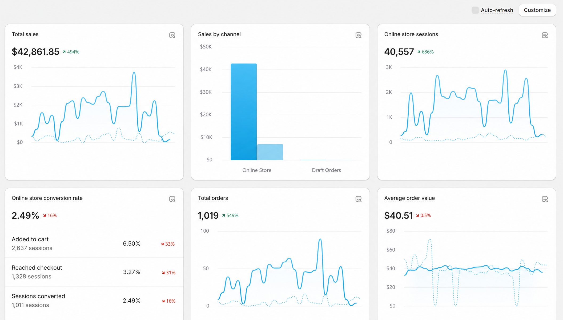
Task: Click the 686% sessions increase indicator
Action: 425,52
